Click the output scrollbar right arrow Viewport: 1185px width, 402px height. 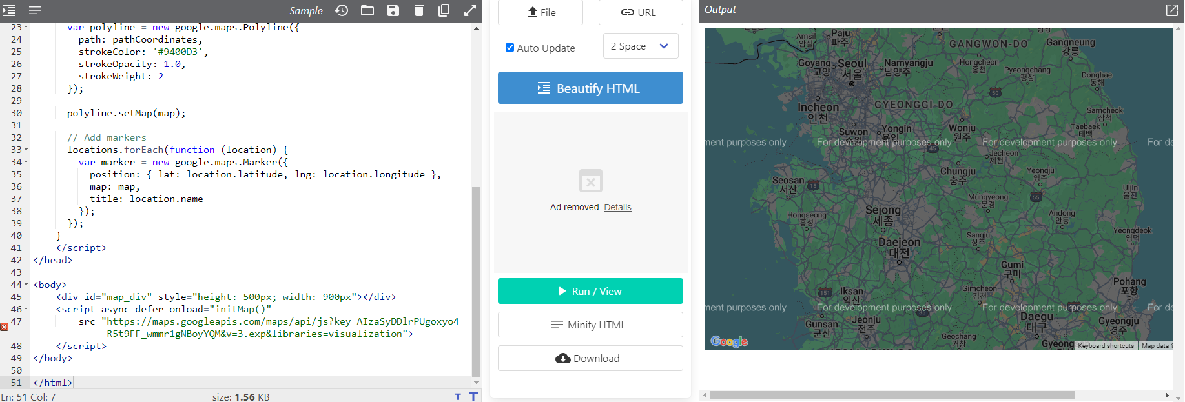click(1167, 395)
